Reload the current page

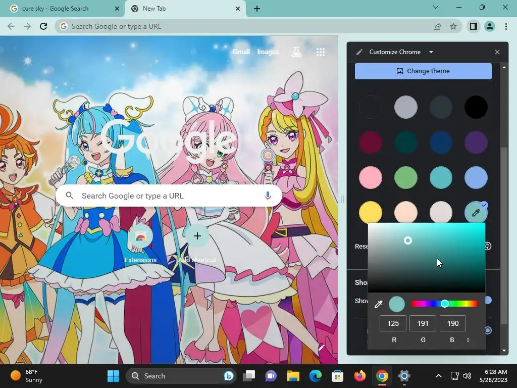(x=43, y=26)
